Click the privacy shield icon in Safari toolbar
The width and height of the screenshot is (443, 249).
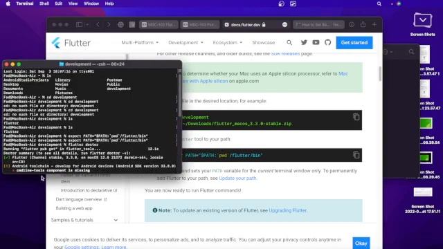[x=120, y=25]
